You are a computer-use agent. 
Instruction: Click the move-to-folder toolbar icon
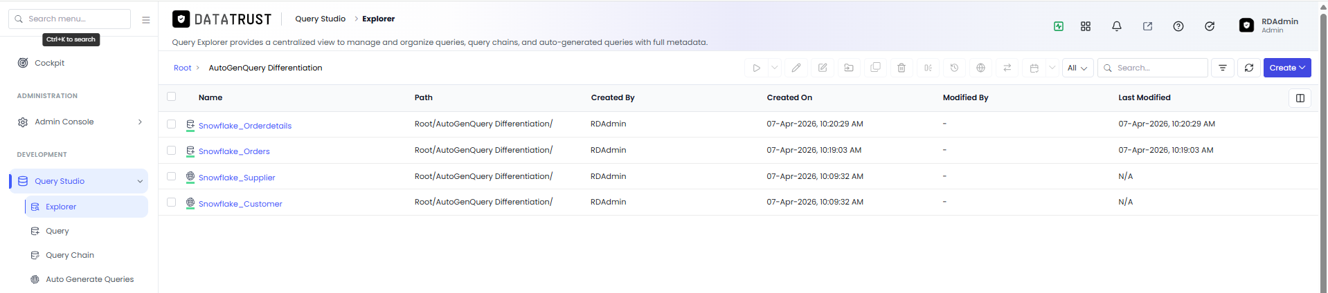coord(849,68)
